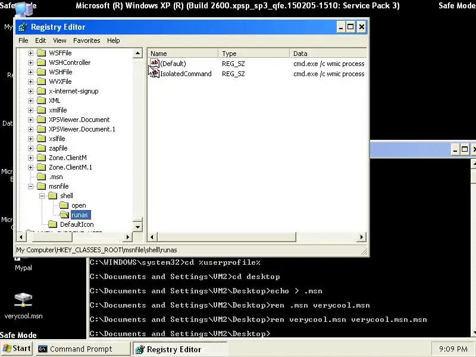This screenshot has height=357, width=476.
Task: Click the Command Prompt taskbar icon
Action: coord(42,349)
